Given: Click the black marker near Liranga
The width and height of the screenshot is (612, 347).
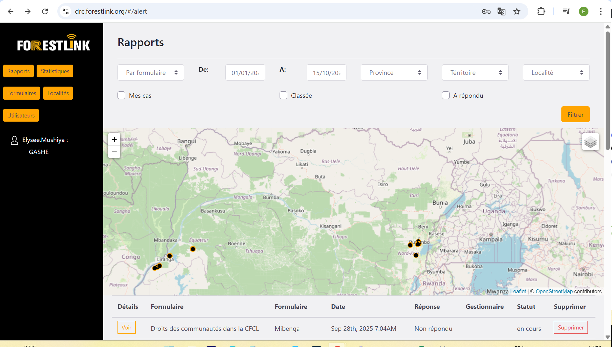Looking at the screenshot, I should click(x=170, y=256).
